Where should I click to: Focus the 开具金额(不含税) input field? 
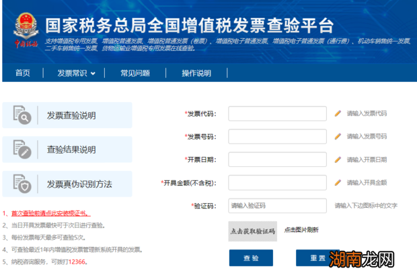[x=277, y=182]
